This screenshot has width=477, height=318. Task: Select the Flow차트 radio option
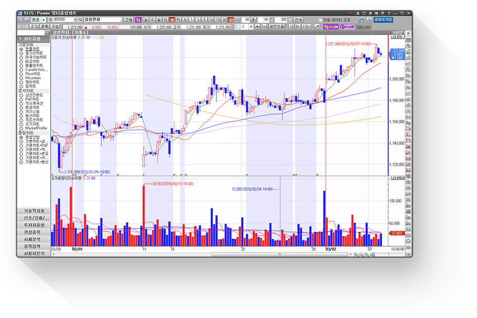tap(21, 74)
